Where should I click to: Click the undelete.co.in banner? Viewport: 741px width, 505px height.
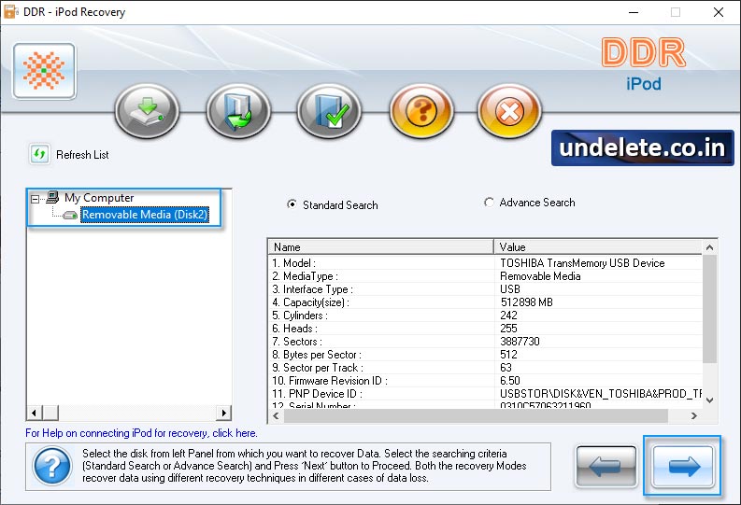(642, 147)
